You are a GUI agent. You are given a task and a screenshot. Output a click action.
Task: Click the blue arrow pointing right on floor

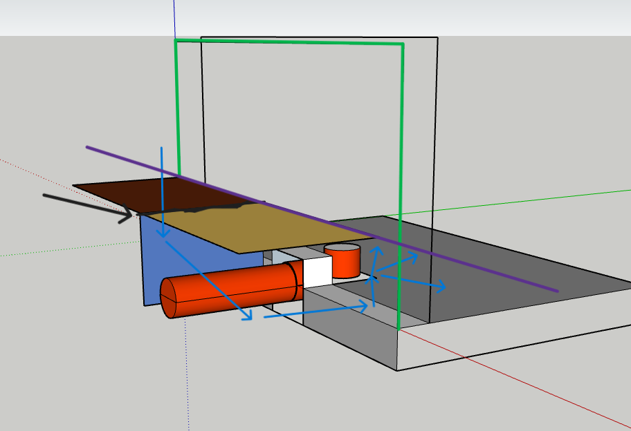pos(413,281)
